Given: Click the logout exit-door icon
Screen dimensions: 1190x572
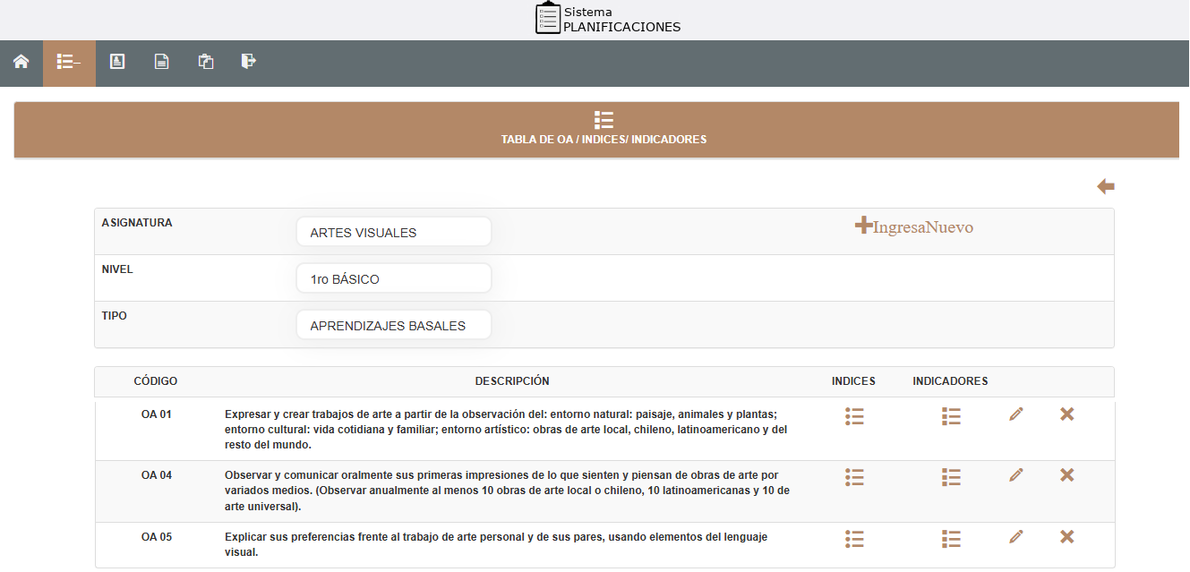Looking at the screenshot, I should pyautogui.click(x=249, y=61).
